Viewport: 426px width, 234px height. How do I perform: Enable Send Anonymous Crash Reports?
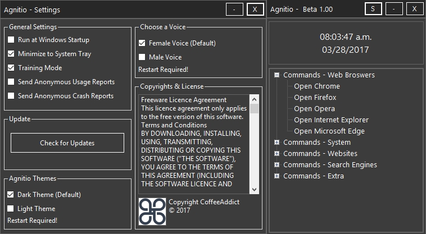point(11,96)
